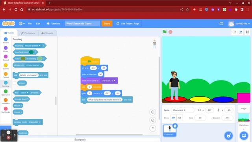252x142 pixels.
Task: Select the Stage backdrop thumbnail
Action: [x=244, y=118]
